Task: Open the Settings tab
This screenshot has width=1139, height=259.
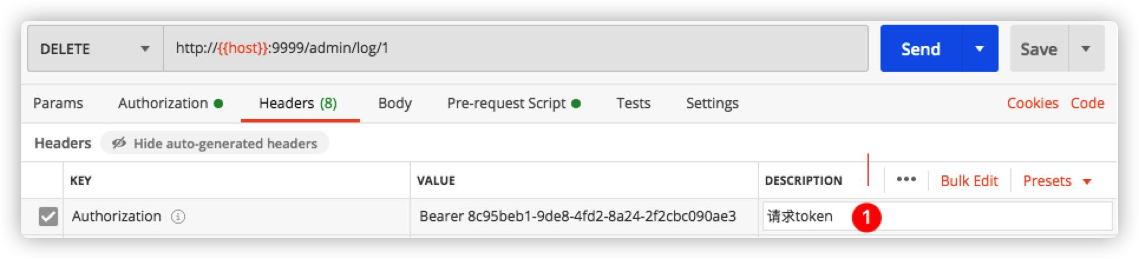Action: [x=712, y=104]
